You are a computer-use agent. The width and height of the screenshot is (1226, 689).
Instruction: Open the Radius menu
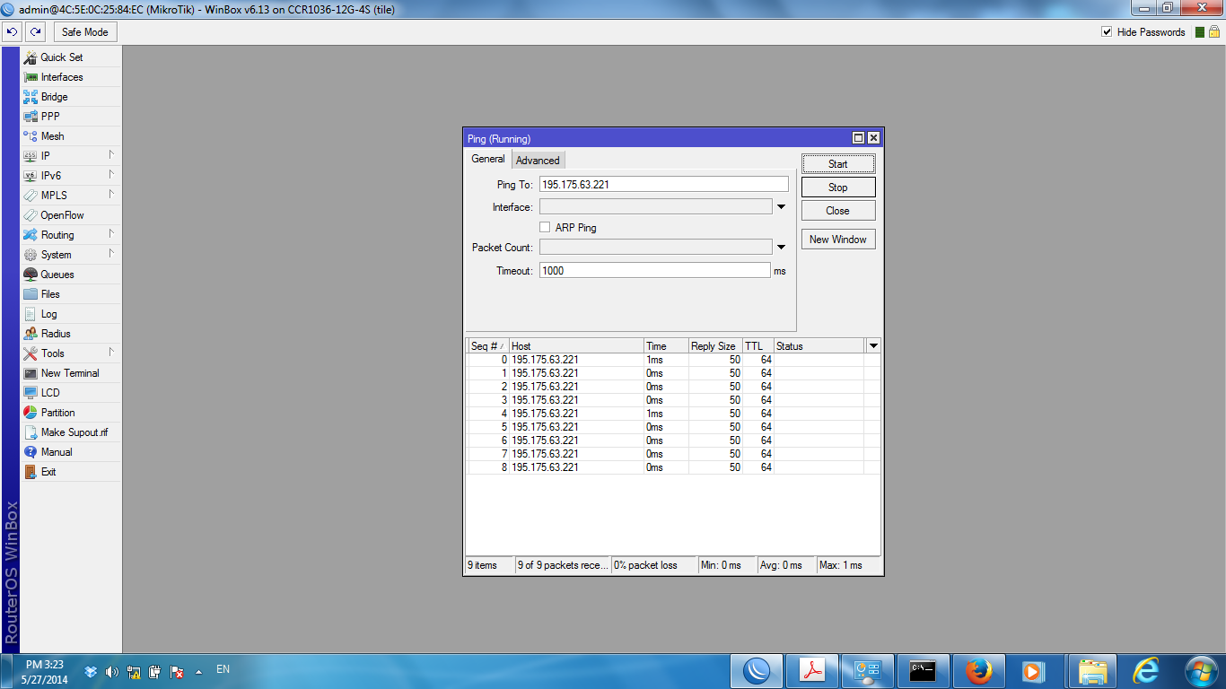pyautogui.click(x=70, y=334)
